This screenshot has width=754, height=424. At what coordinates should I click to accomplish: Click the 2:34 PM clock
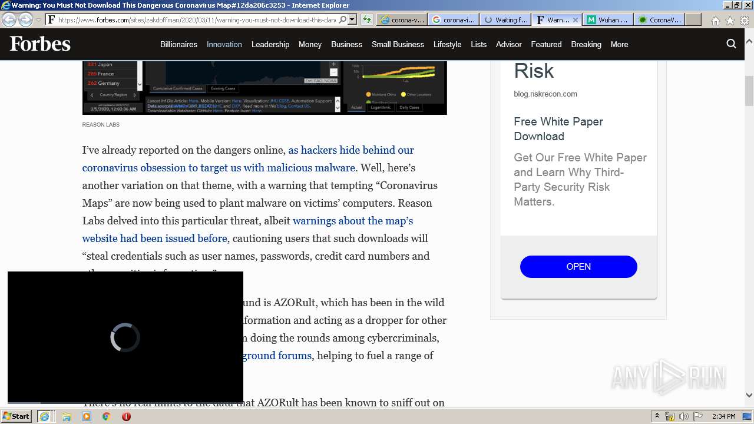tap(723, 416)
